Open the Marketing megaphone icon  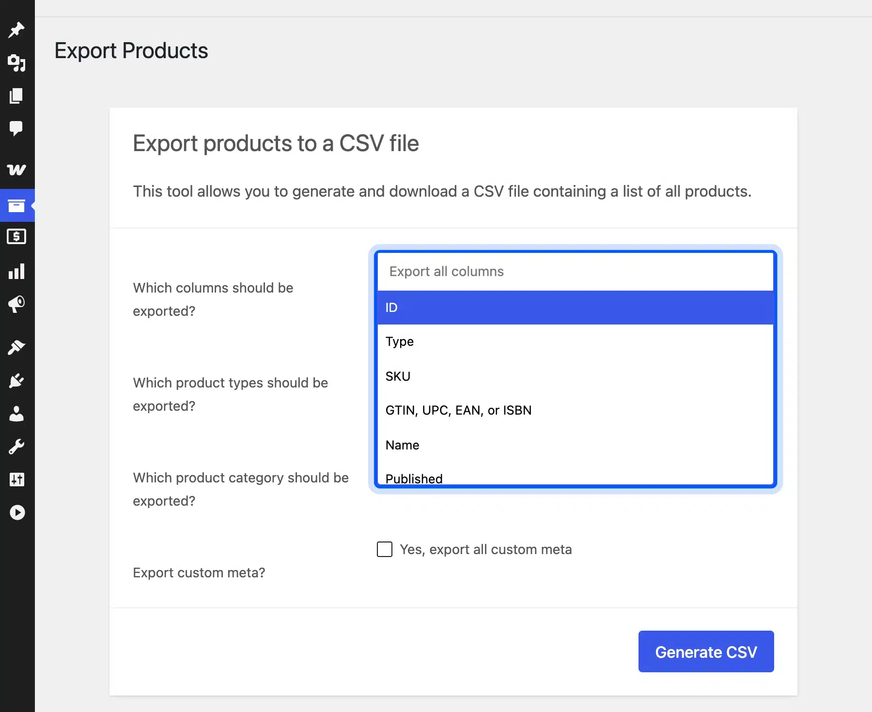coord(16,304)
